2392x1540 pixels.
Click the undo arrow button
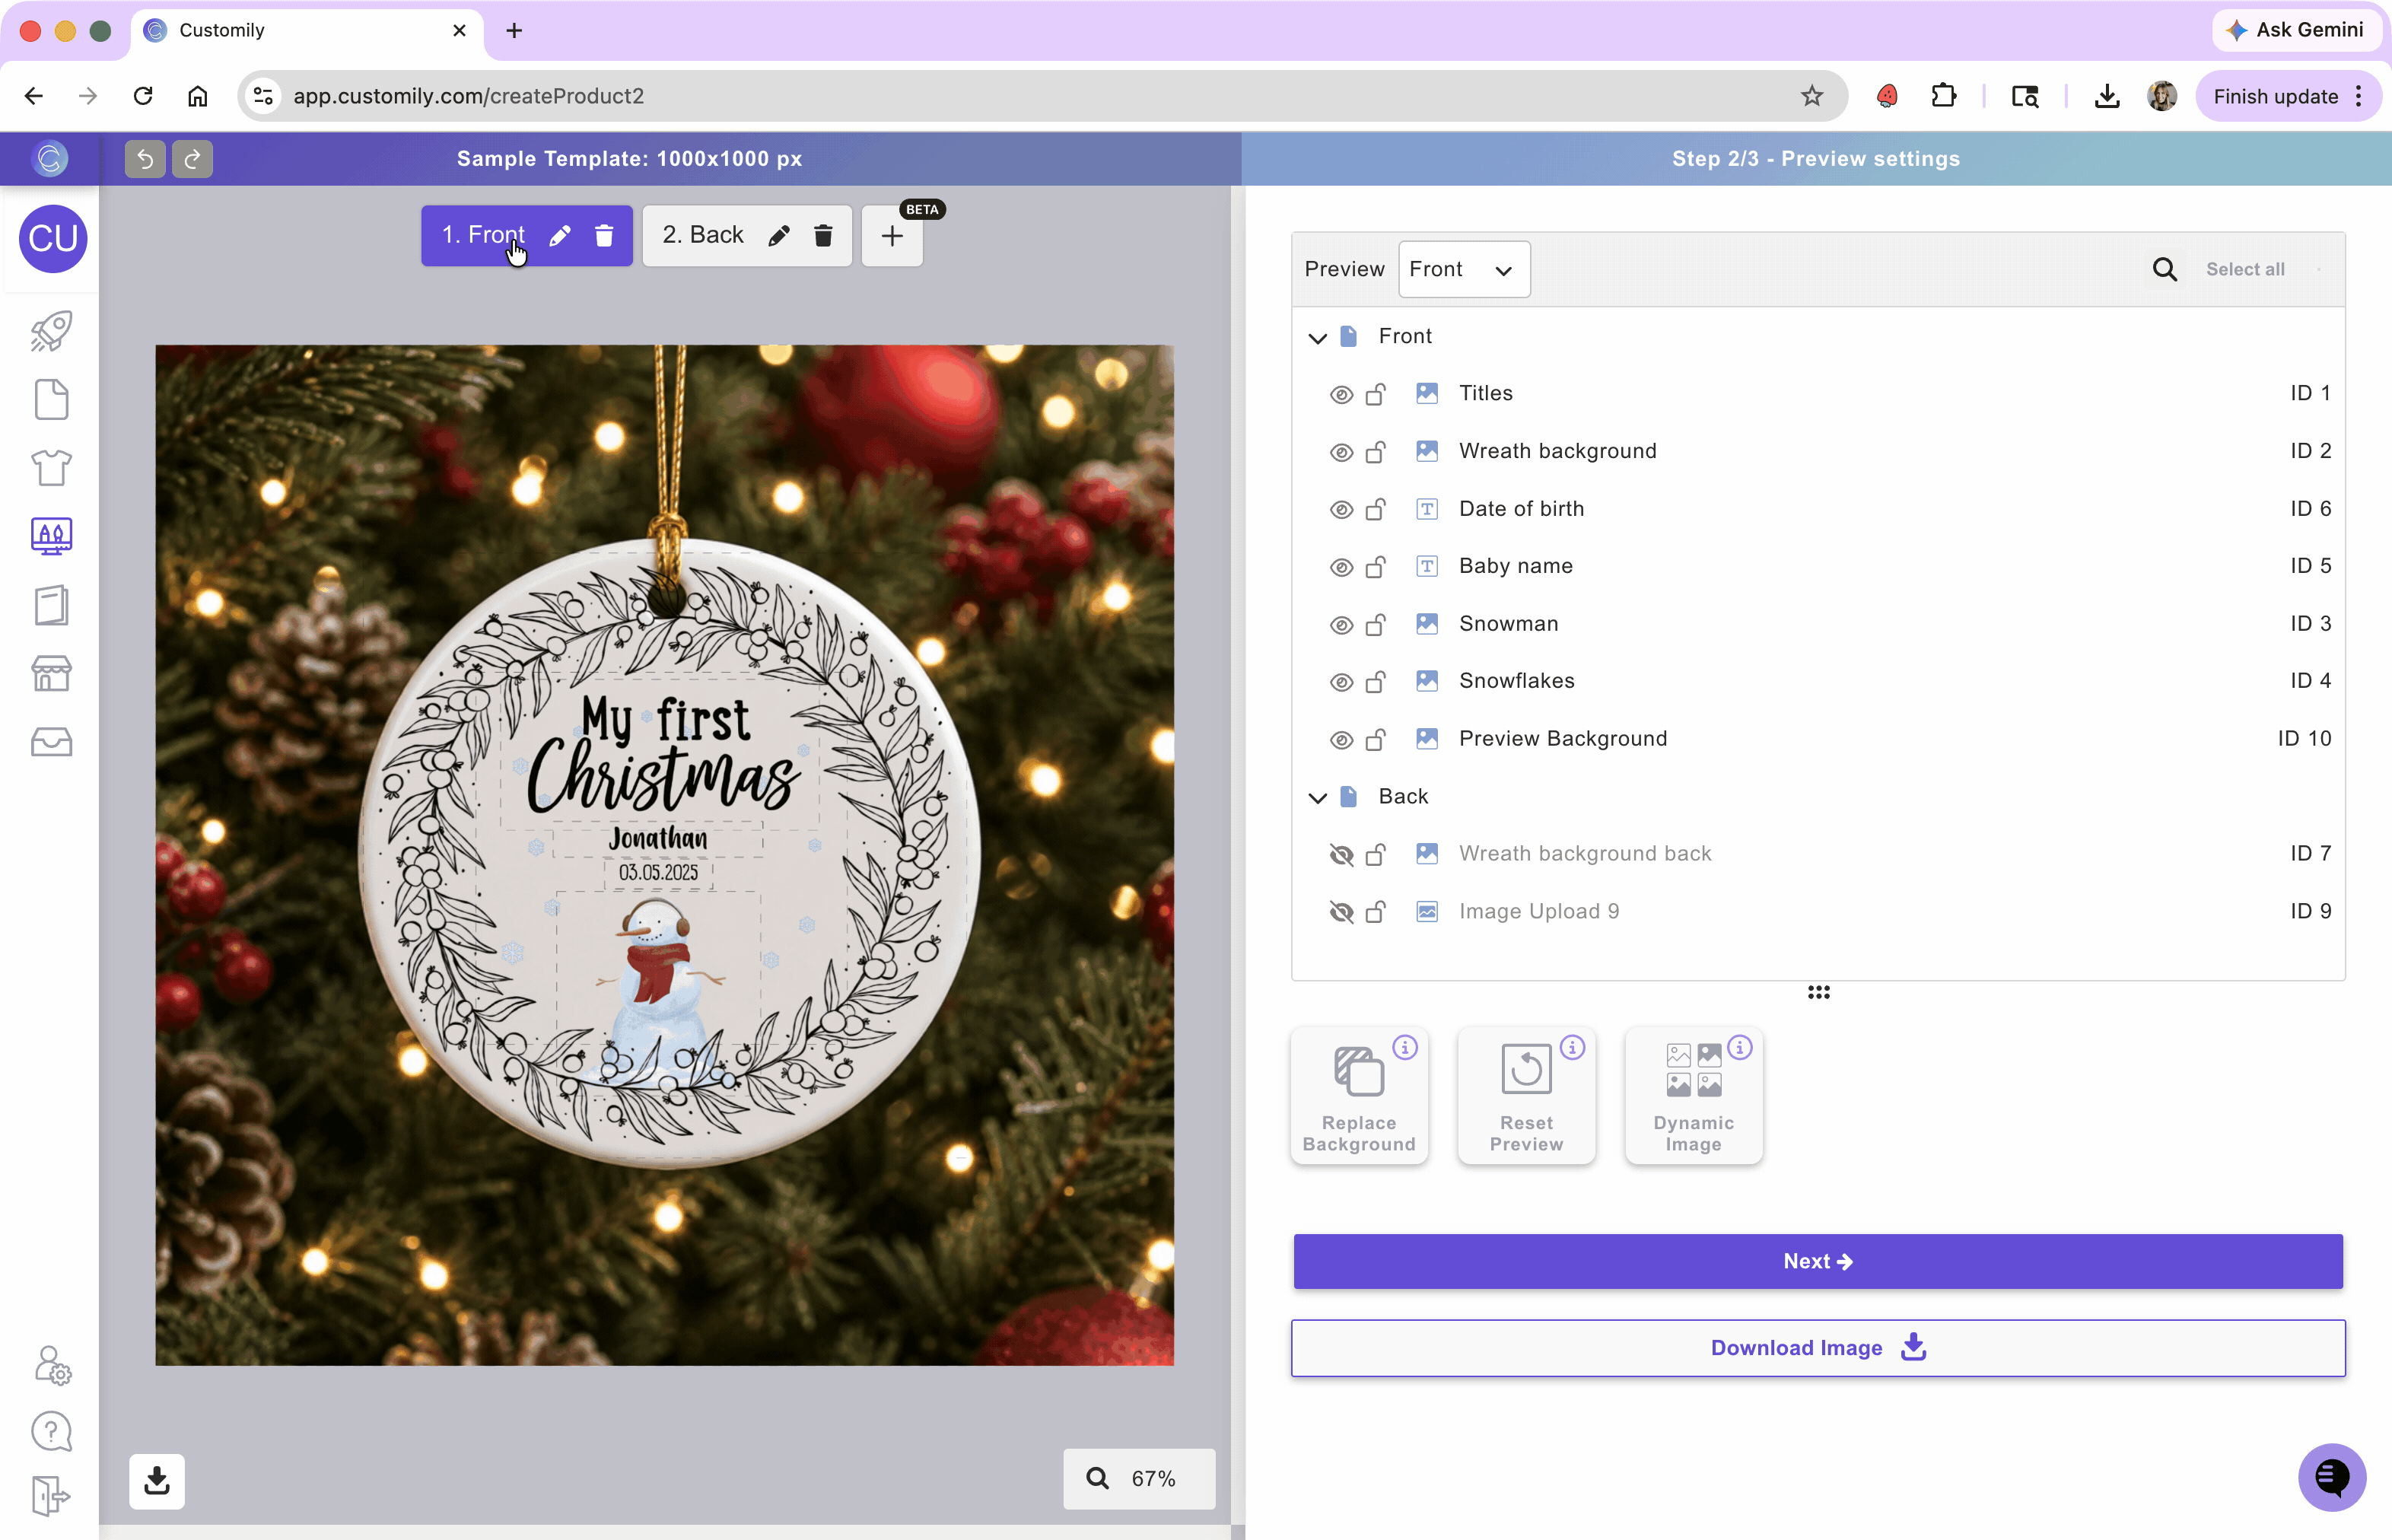coord(144,158)
